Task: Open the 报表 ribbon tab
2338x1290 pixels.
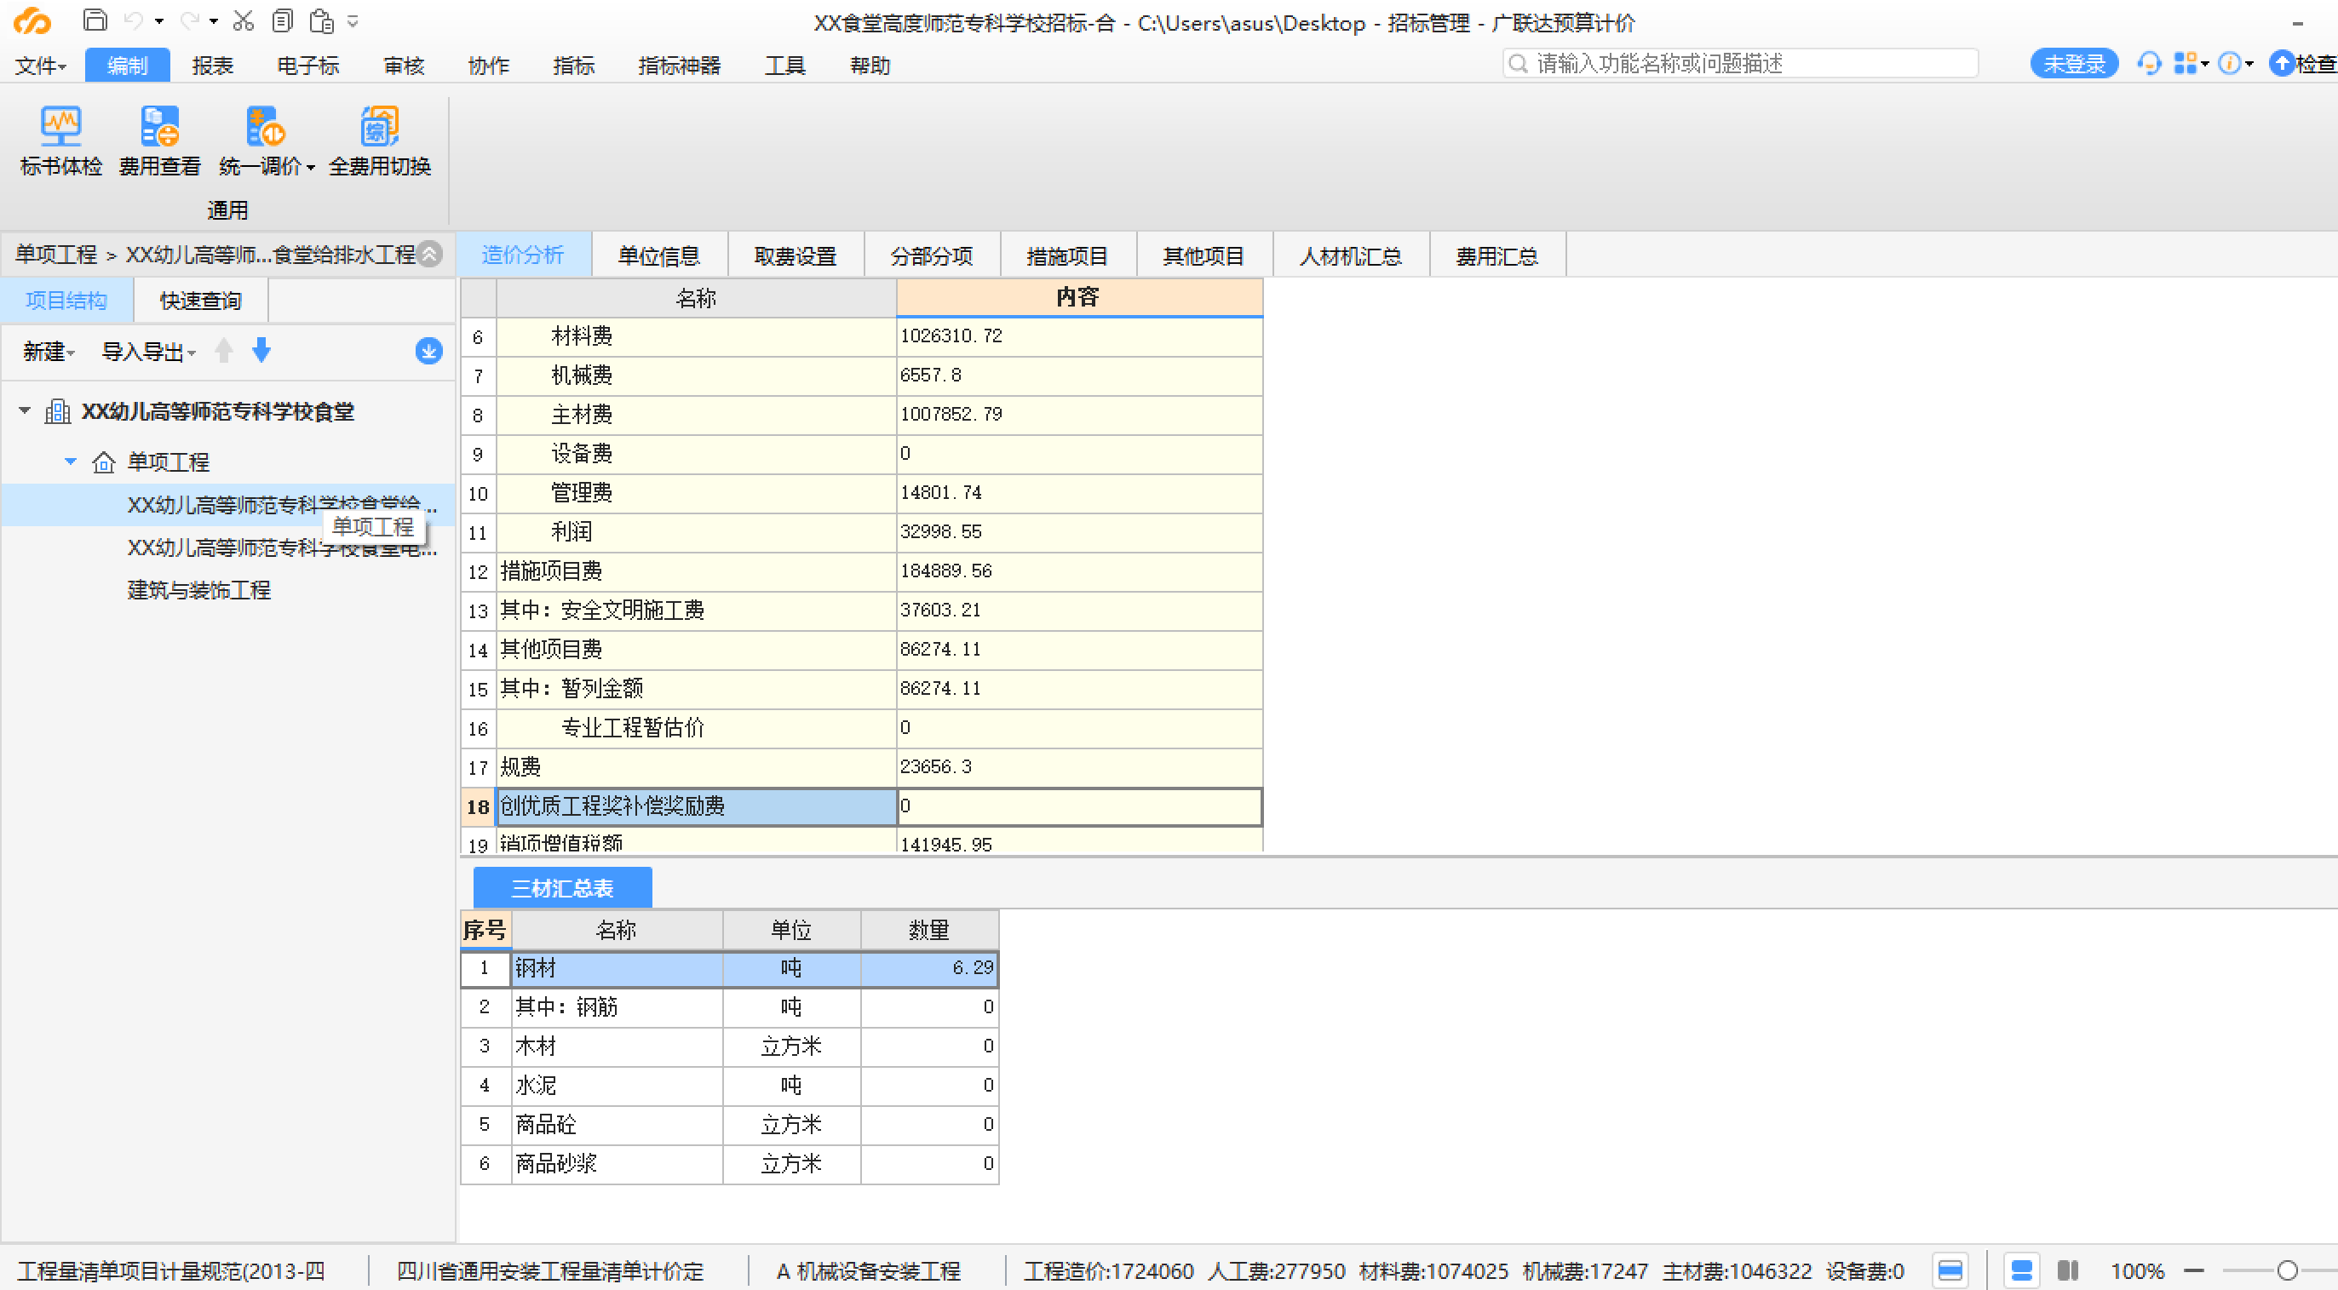Action: pos(212,66)
